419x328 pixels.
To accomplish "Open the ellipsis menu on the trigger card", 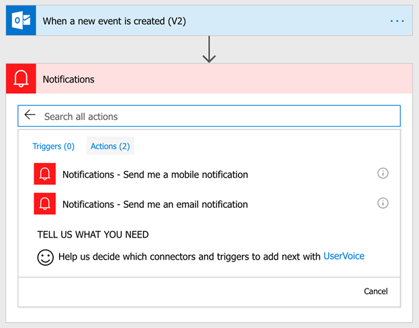I will (397, 21).
